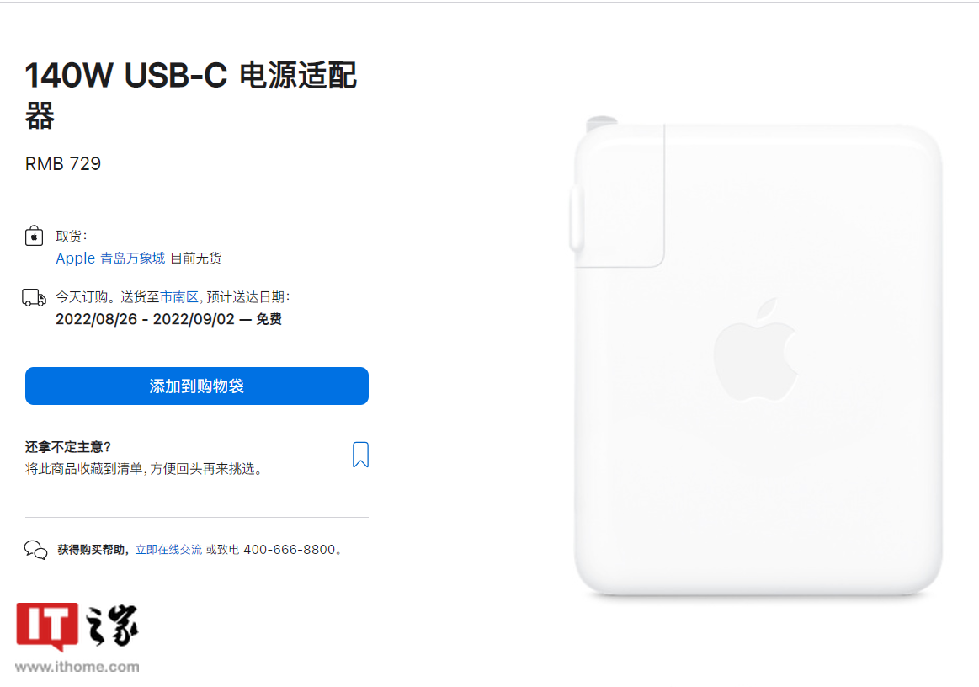
Task: Change delivery area via 市南区 link
Action: coord(179,297)
